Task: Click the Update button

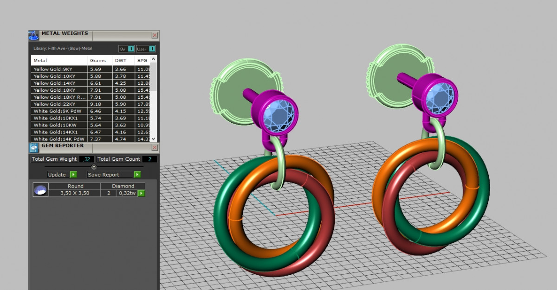Action: click(58, 175)
